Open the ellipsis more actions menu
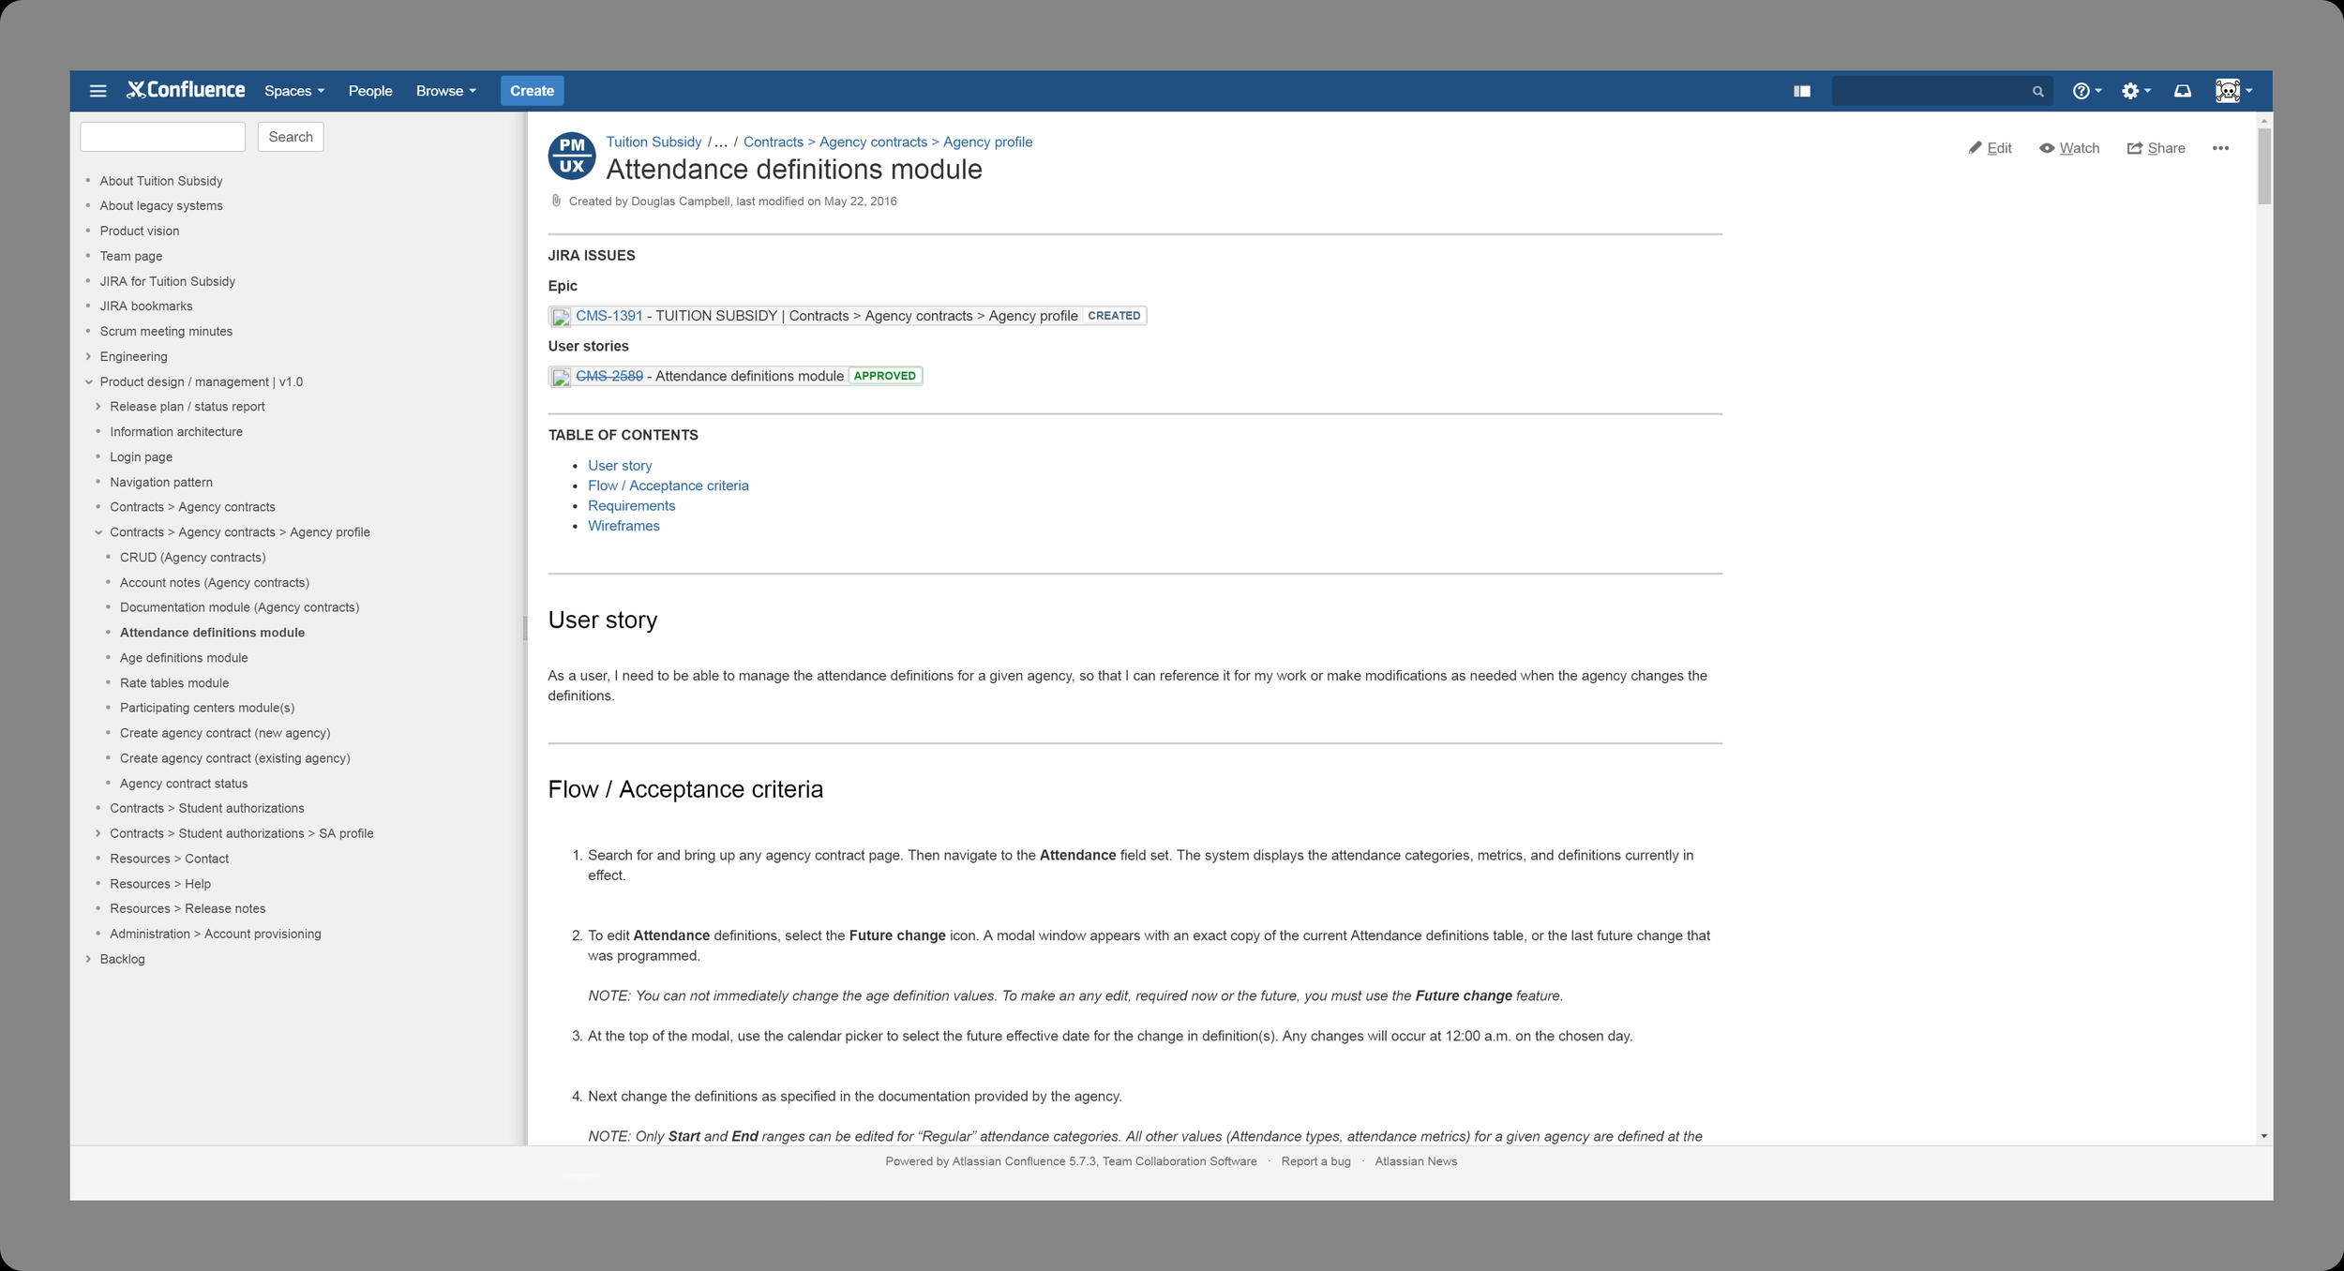The height and width of the screenshot is (1271, 2344). 2220,148
